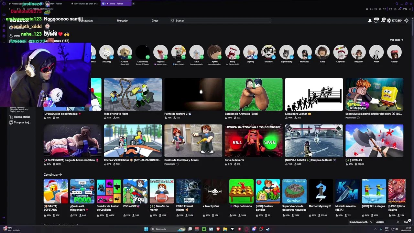
Task: Open Windows Start menu
Action: coord(146,229)
